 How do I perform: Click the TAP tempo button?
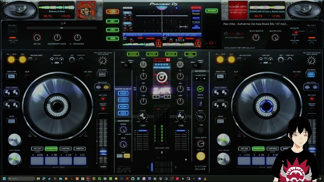(x=200, y=89)
